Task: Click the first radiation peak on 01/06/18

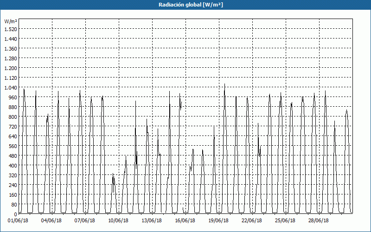Action: (24, 89)
